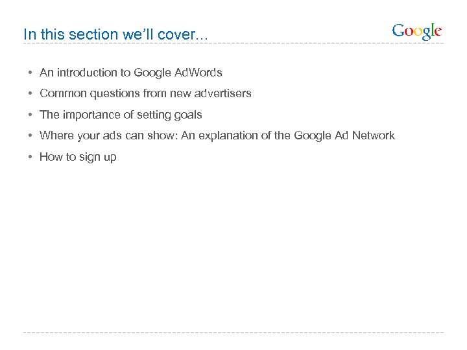The height and width of the screenshot is (350, 467).
Task: Click the bullet dot before 'Where your ads'
Action: point(30,135)
